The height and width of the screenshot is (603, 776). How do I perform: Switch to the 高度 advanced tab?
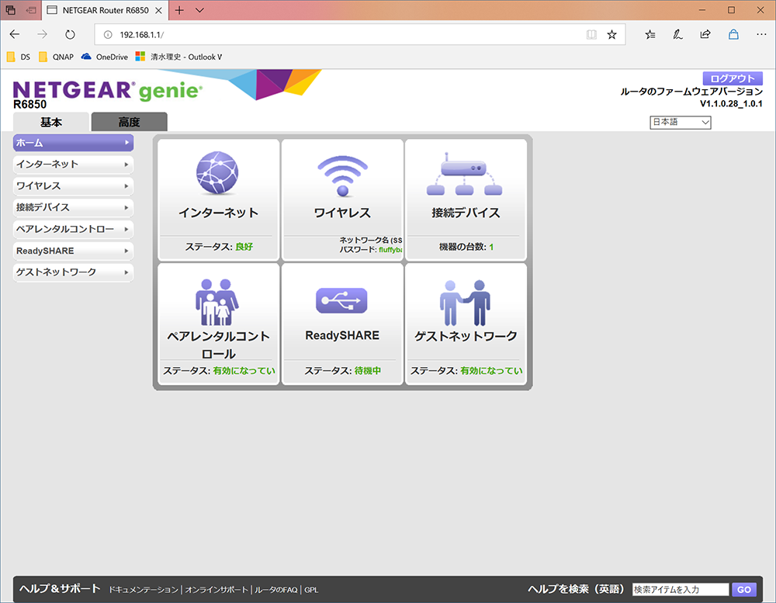(129, 122)
